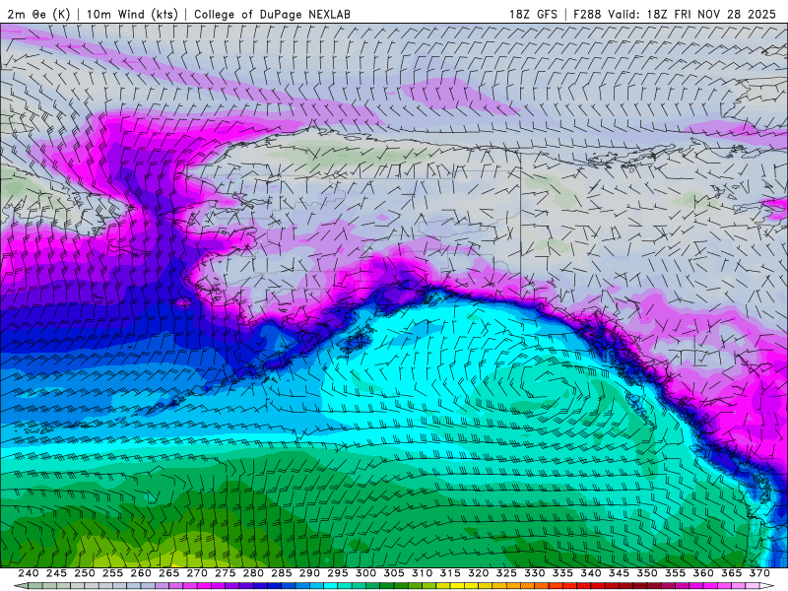Click the 245 value on the color scale
788x591 pixels.
click(56, 573)
